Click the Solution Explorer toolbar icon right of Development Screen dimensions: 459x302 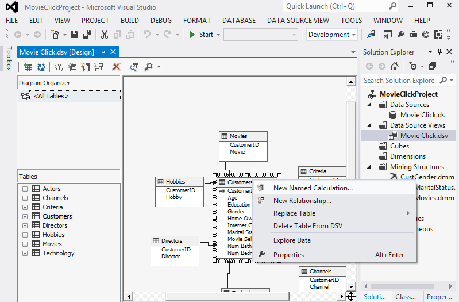(371, 35)
